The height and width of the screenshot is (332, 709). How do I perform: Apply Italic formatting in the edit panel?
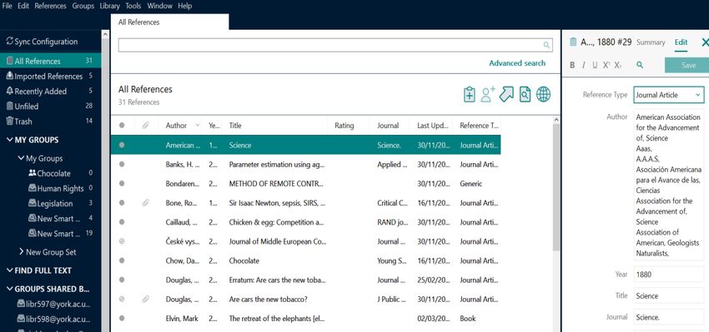[x=584, y=66]
